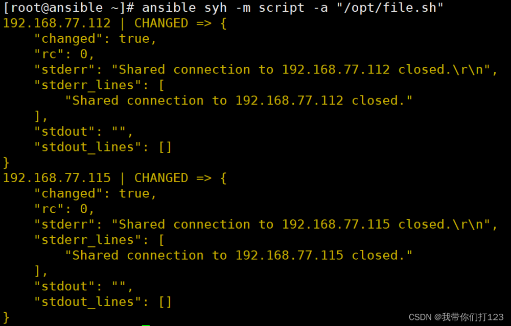This screenshot has height=326, width=511.
Task: Click first host's "stderr_lines" opening bracket
Action: click(x=161, y=85)
